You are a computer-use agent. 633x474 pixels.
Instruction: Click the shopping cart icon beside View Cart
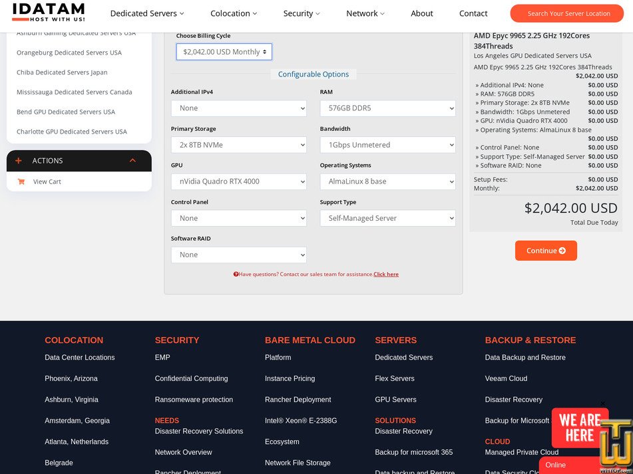(21, 181)
